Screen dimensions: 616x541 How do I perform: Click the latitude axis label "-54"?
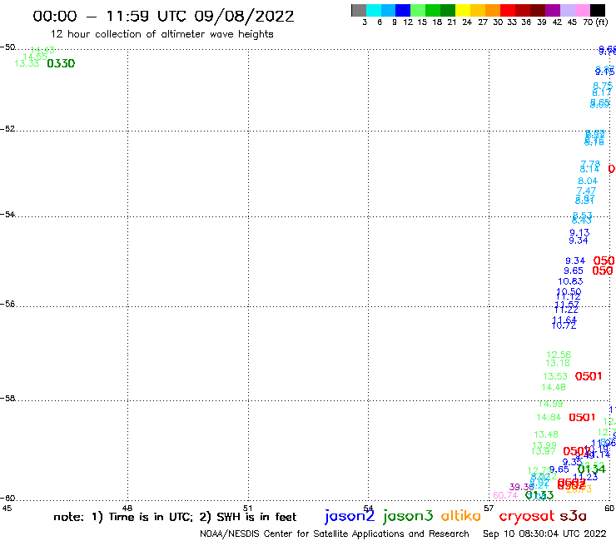point(7,215)
